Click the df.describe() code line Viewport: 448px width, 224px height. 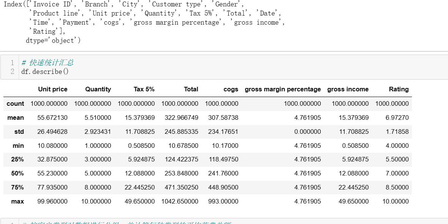click(45, 71)
